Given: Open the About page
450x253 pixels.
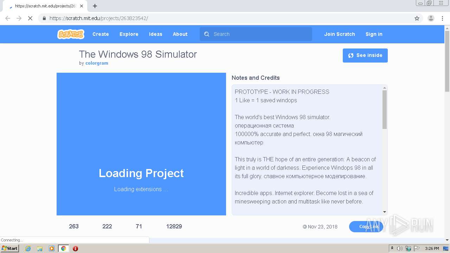Looking at the screenshot, I should pos(180,34).
